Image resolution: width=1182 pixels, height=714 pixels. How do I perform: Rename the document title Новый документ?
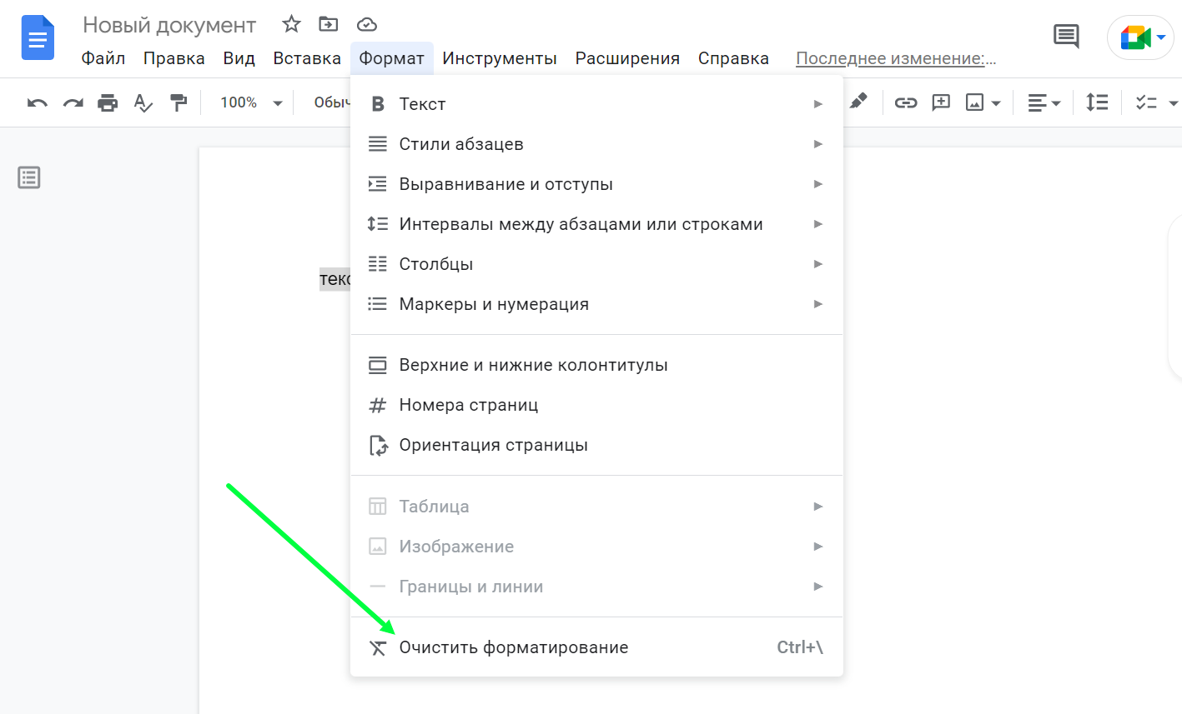tap(169, 25)
